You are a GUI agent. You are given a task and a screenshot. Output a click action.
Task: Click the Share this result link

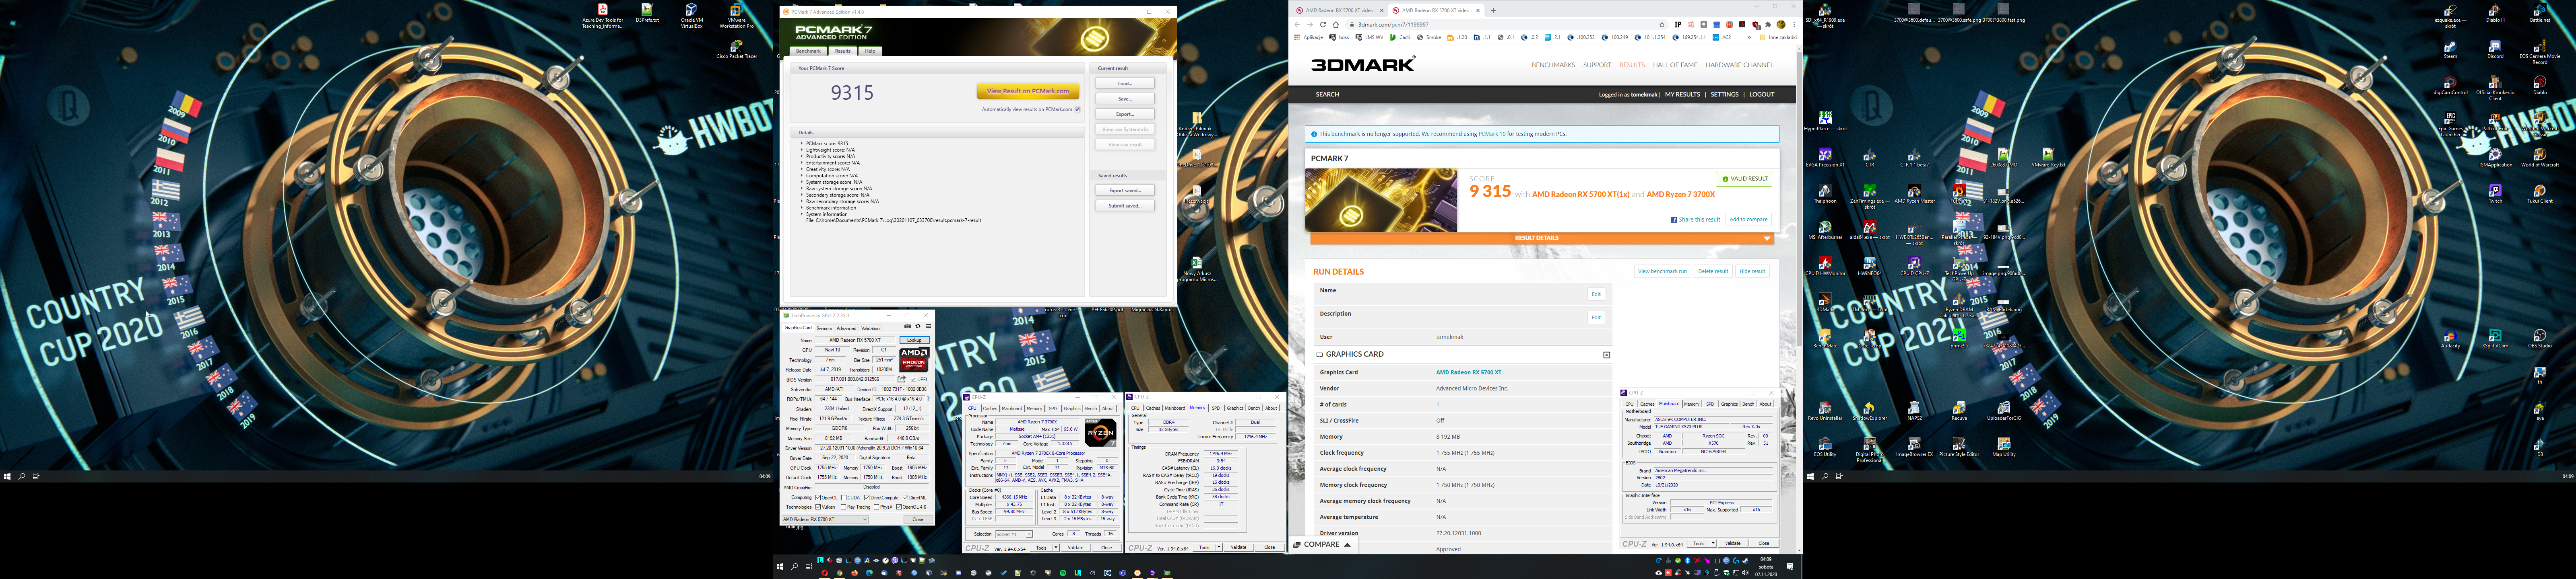1696,219
